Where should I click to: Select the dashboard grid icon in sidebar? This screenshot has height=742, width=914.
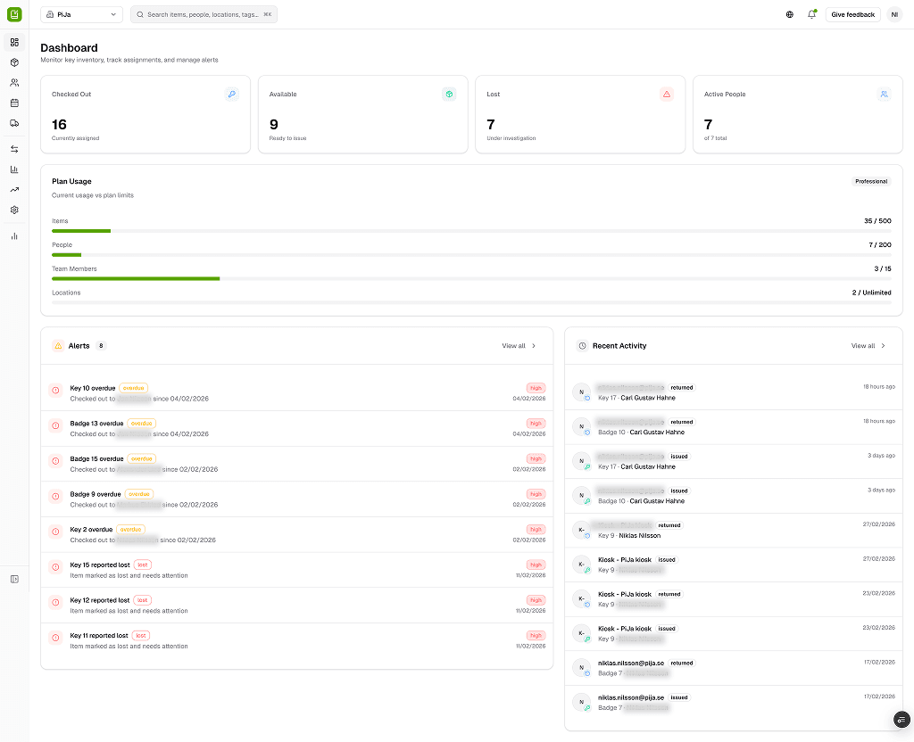14,42
